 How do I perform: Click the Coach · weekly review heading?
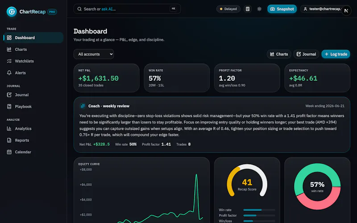click(109, 106)
